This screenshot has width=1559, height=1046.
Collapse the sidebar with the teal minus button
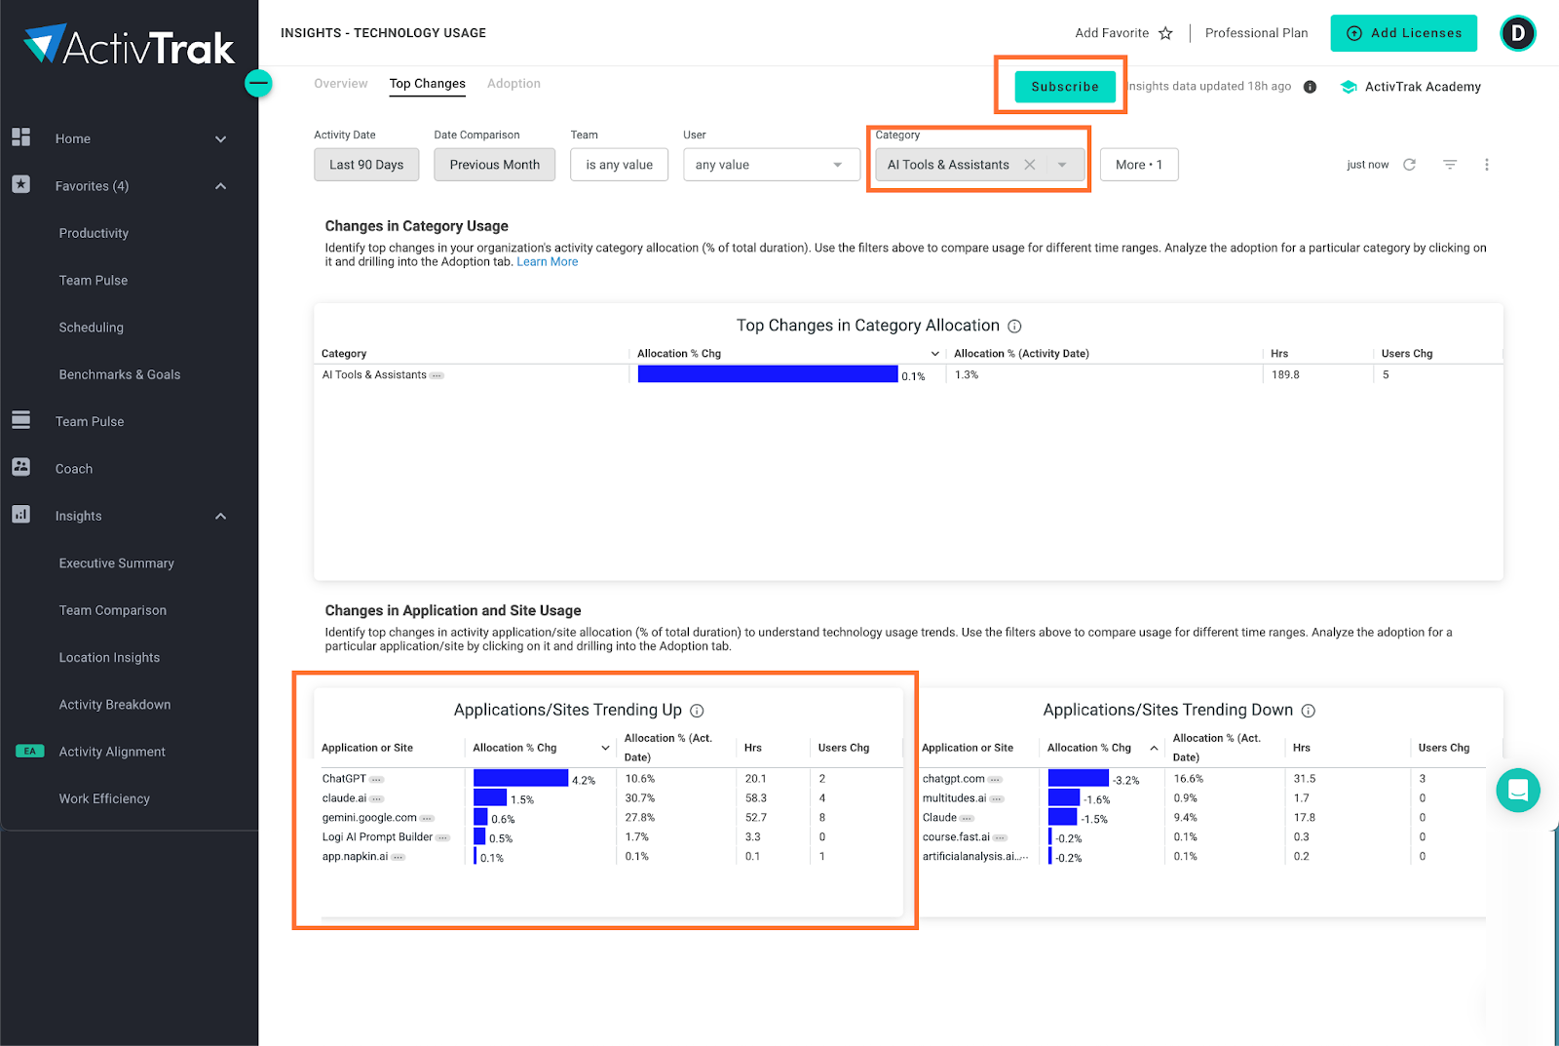258,84
